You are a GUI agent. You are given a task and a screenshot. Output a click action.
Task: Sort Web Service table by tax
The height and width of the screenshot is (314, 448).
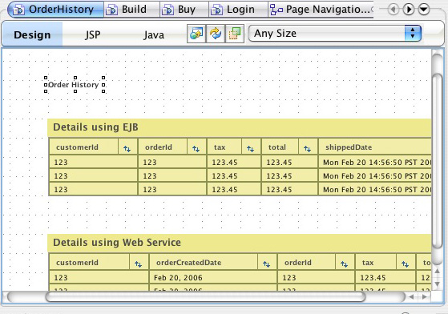406,264
